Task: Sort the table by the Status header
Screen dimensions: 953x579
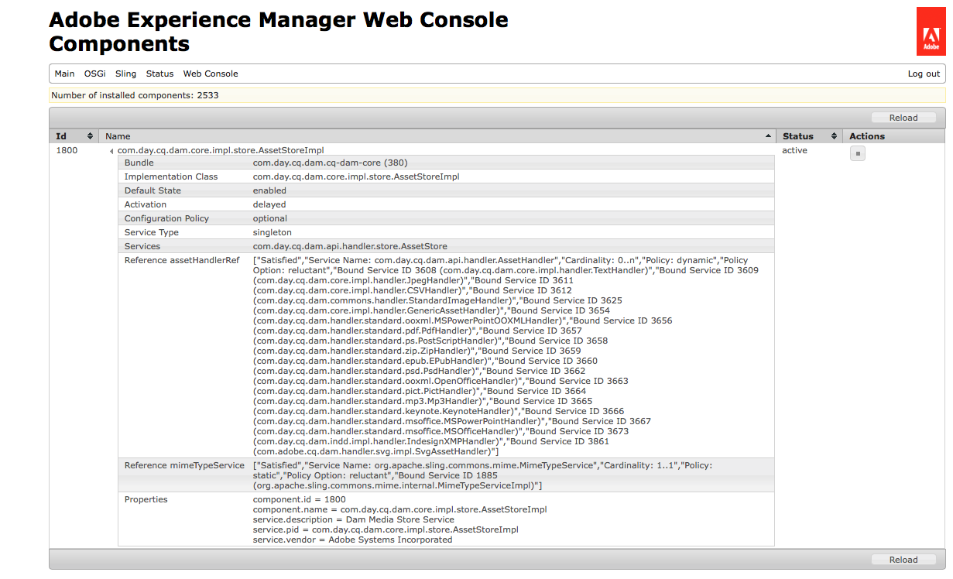Action: pyautogui.click(x=797, y=136)
